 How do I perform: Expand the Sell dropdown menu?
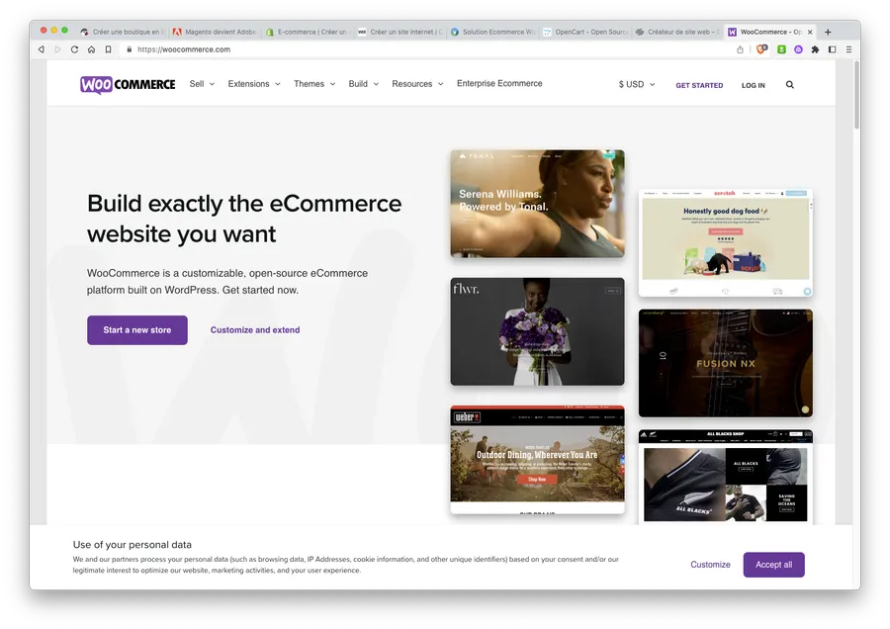point(202,84)
